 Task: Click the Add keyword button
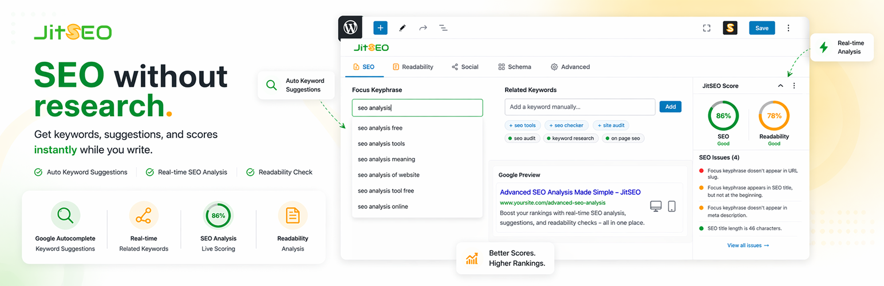pos(670,107)
